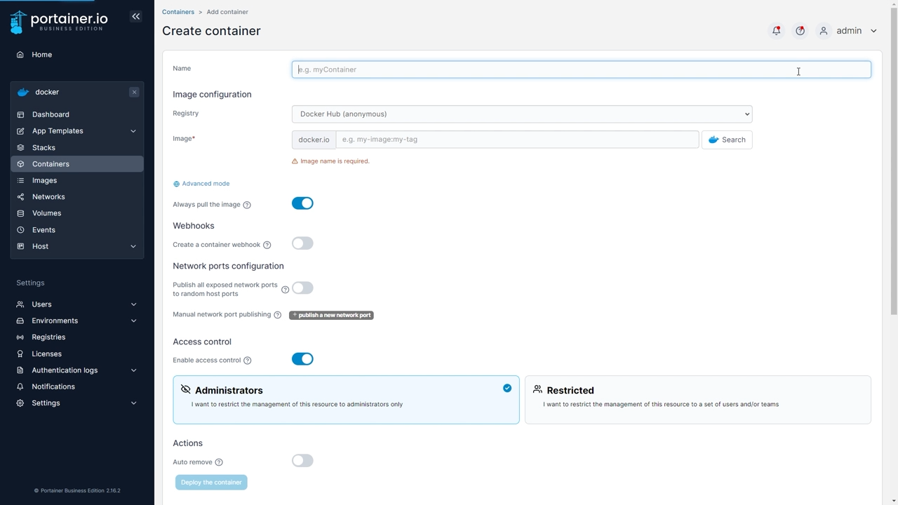Image resolution: width=898 pixels, height=505 pixels.
Task: Click help icon beside Always pull the image
Action: (247, 205)
